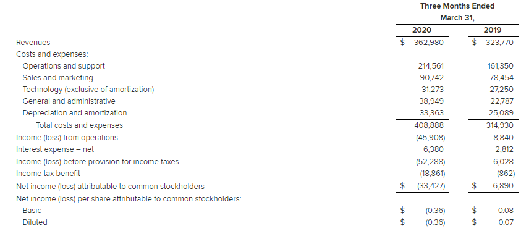Click Depreciation and amortization 2020 value 33,363
Image resolution: width=521 pixels, height=231 pixels.
(x=431, y=113)
